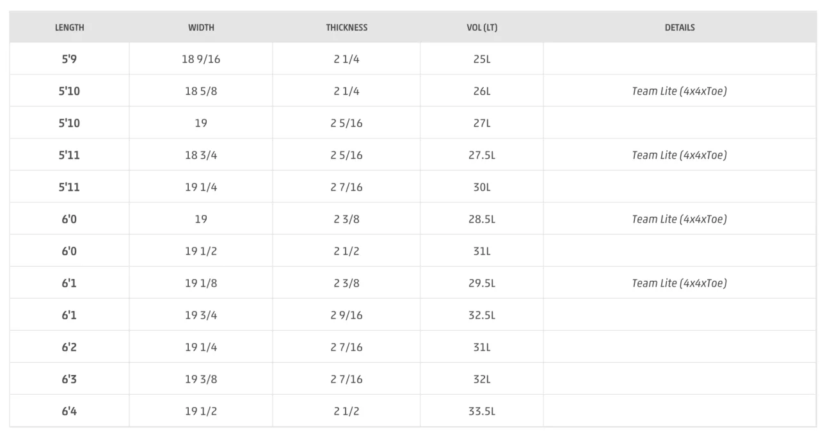Click the 18 9/16 width value
This screenshot has height=439, width=832.
[201, 59]
